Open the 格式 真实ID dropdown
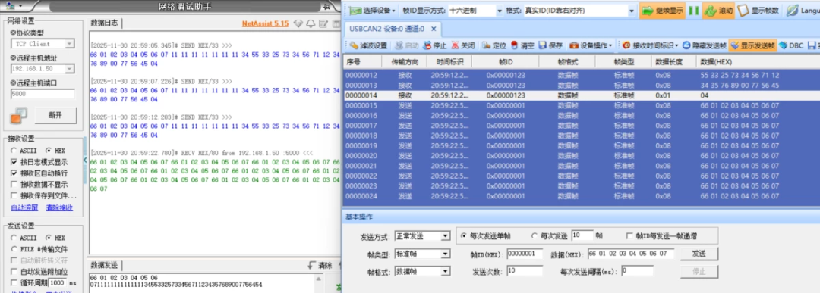 (631, 11)
